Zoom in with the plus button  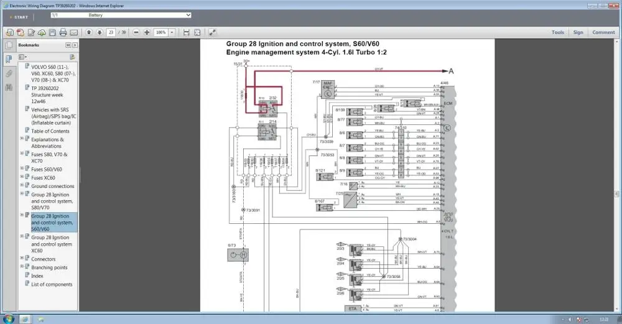147,32
